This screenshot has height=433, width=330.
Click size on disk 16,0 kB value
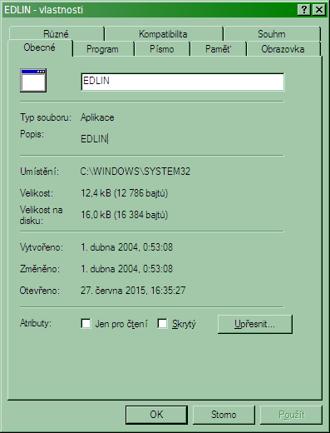(x=125, y=215)
